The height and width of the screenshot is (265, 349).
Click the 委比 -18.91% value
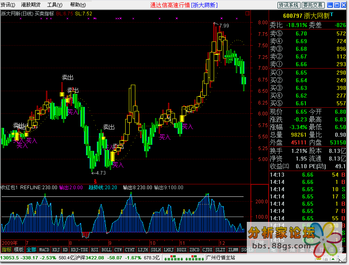(296, 25)
